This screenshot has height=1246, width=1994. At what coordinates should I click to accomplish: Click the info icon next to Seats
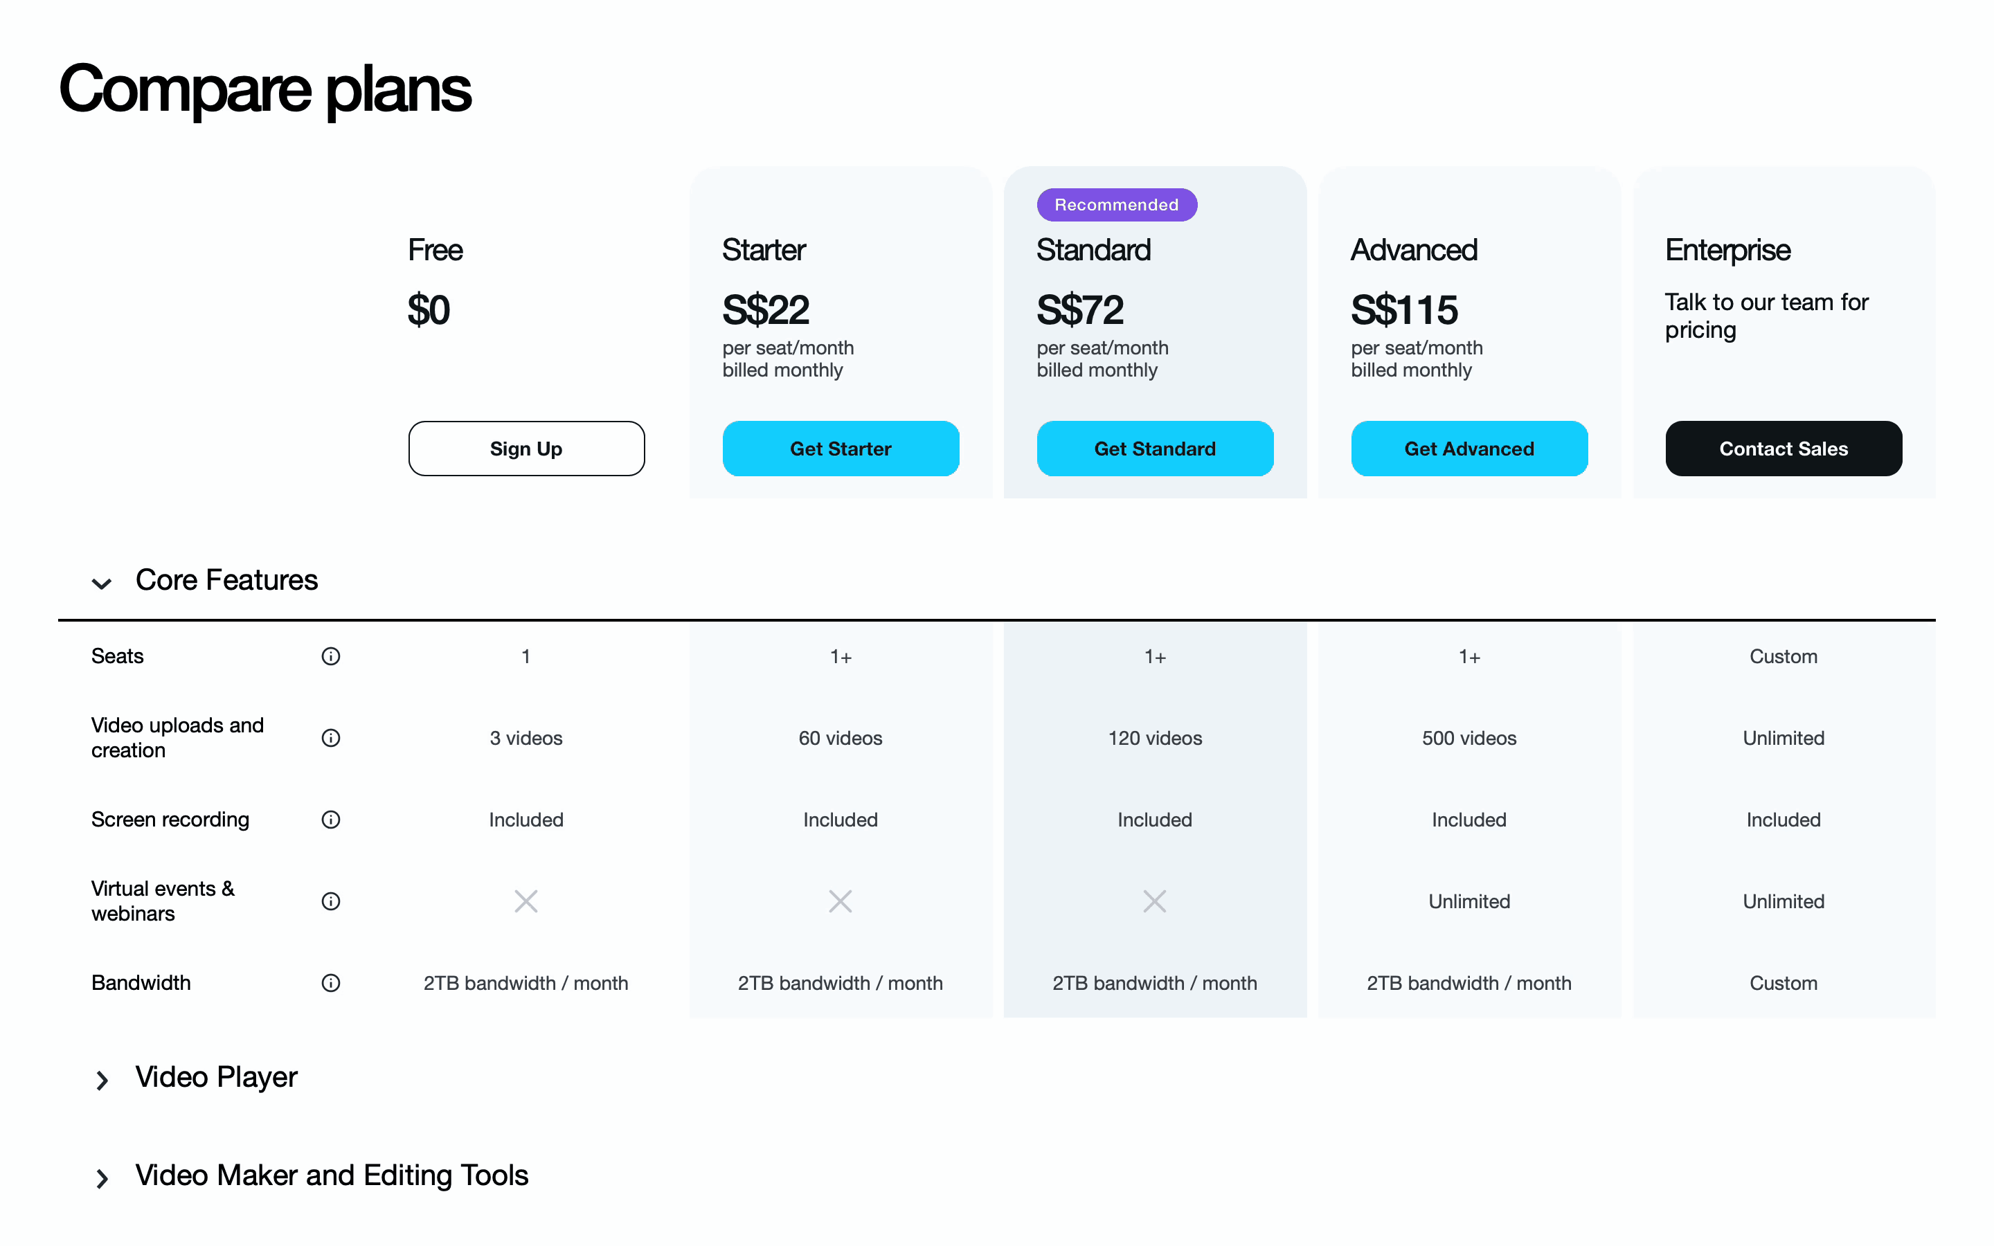[330, 656]
